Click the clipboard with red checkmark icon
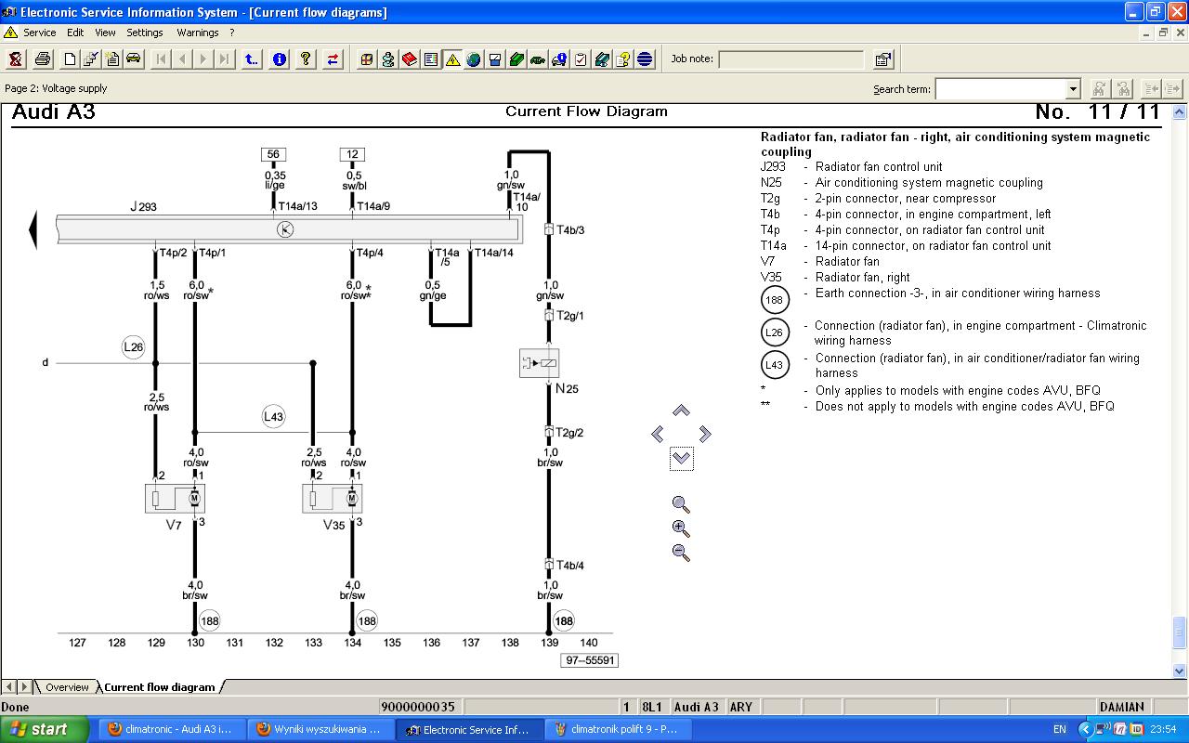Screen dimensions: 1189x743 (581, 59)
